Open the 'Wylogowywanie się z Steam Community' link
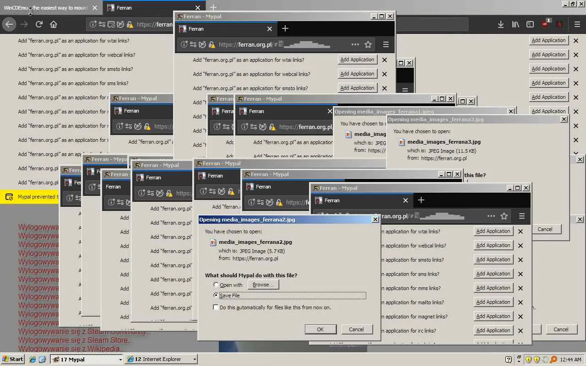This screenshot has width=586, height=366. coord(85,332)
